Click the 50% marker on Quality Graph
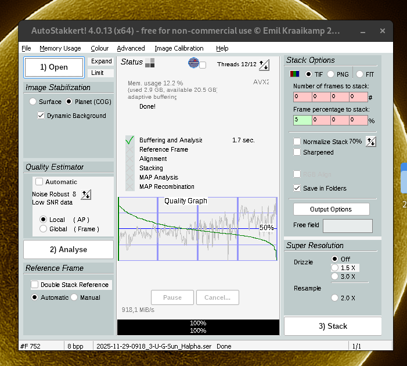 coord(266,228)
